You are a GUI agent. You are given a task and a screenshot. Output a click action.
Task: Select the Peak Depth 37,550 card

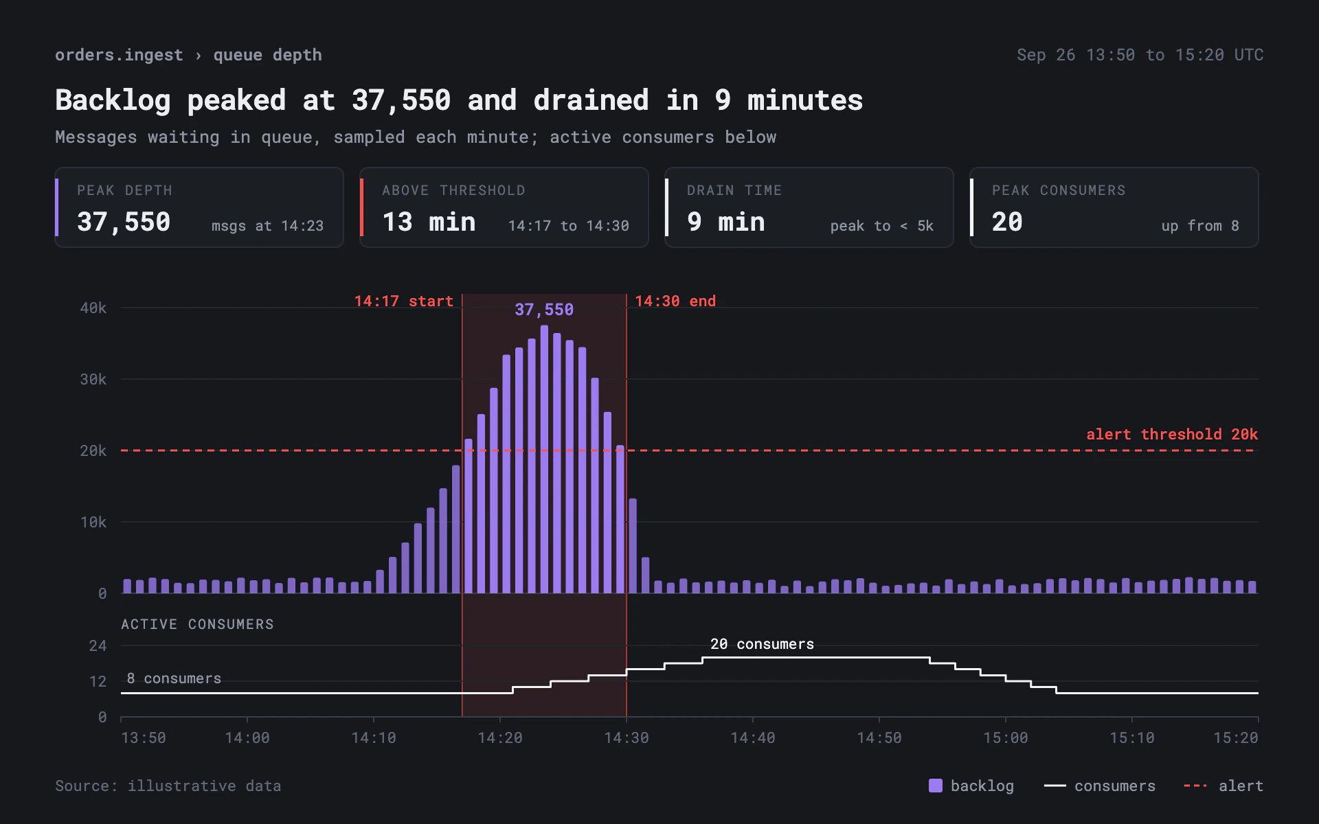[199, 207]
